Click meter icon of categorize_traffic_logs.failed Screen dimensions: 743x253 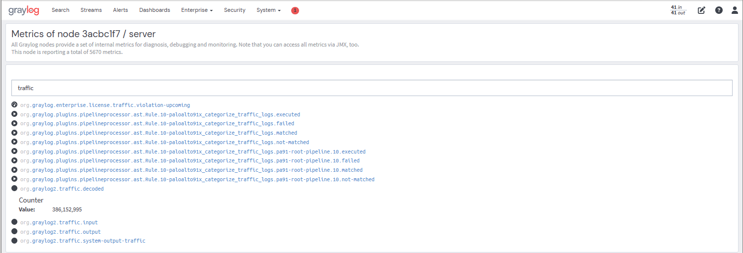14,123
